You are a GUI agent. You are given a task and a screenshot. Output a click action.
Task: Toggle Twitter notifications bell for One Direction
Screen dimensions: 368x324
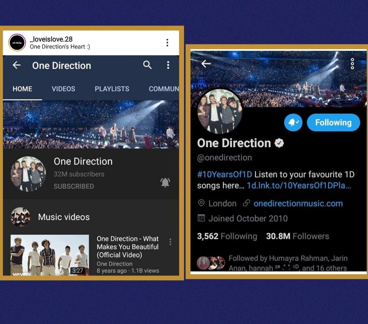click(293, 123)
